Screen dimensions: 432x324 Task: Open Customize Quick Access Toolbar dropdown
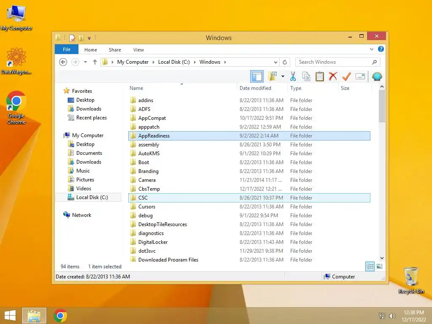(89, 38)
